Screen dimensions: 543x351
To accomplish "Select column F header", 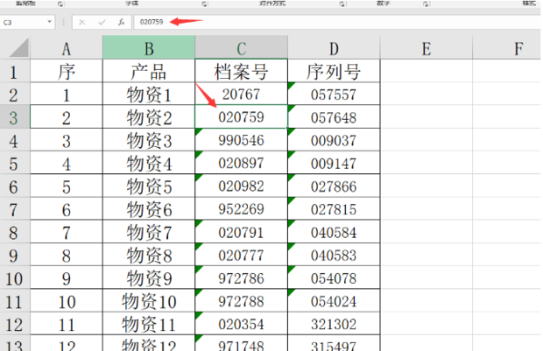I will tap(507, 47).
